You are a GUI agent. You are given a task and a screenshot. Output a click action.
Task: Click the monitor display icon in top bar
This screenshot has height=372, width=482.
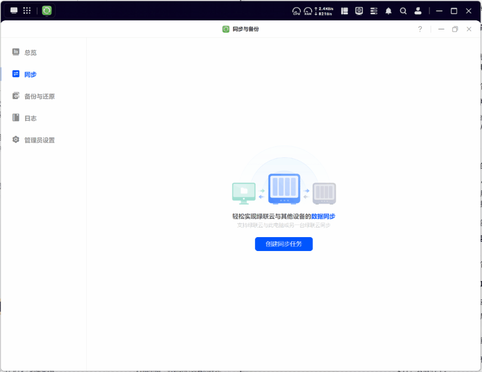pyautogui.click(x=359, y=11)
